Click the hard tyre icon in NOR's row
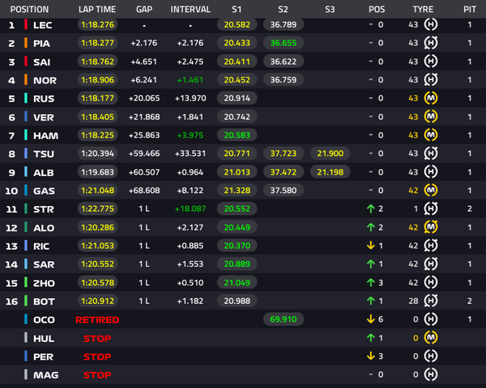This screenshot has width=486, height=388. [431, 80]
